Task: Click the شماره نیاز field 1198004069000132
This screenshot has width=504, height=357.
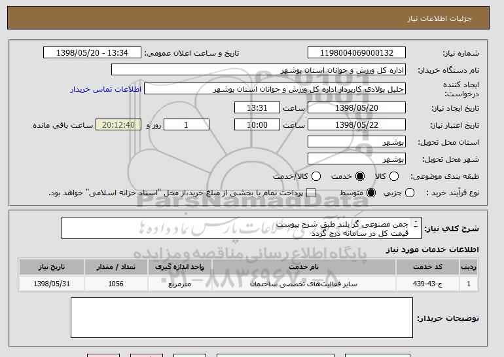Action: pyautogui.click(x=357, y=53)
